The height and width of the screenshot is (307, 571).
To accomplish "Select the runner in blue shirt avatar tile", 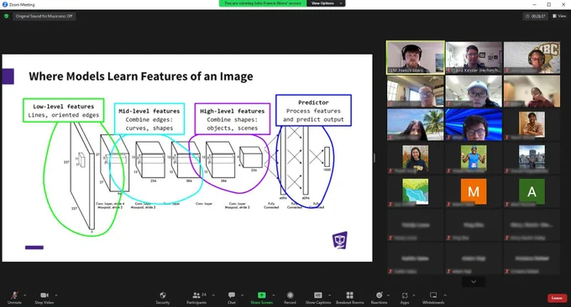I will 474,158.
